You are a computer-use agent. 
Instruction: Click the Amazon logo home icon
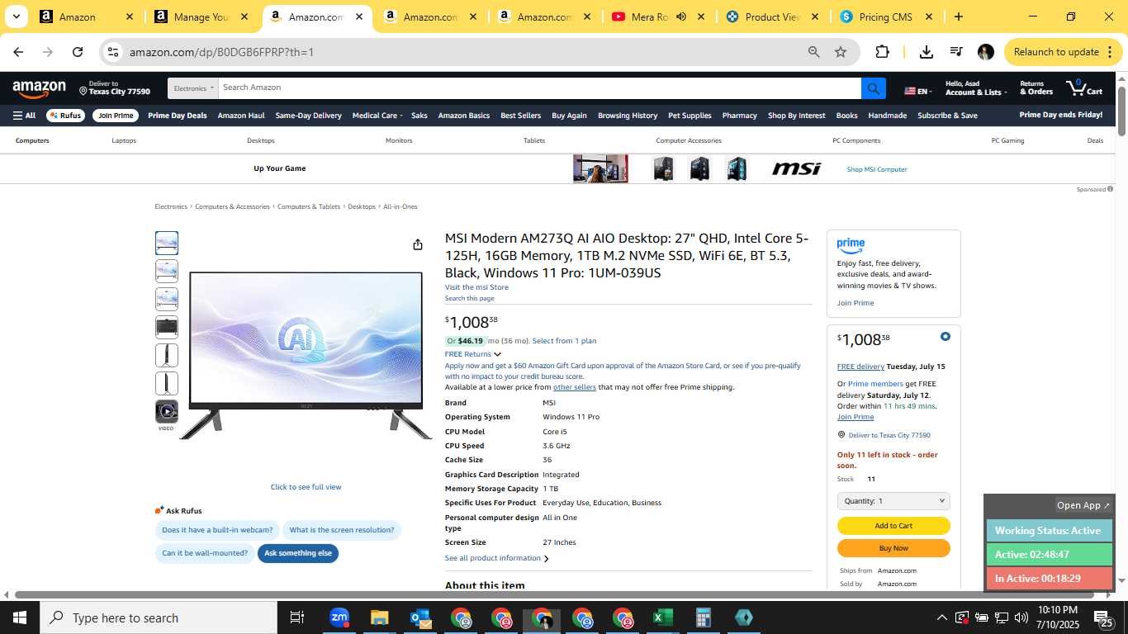pos(39,88)
